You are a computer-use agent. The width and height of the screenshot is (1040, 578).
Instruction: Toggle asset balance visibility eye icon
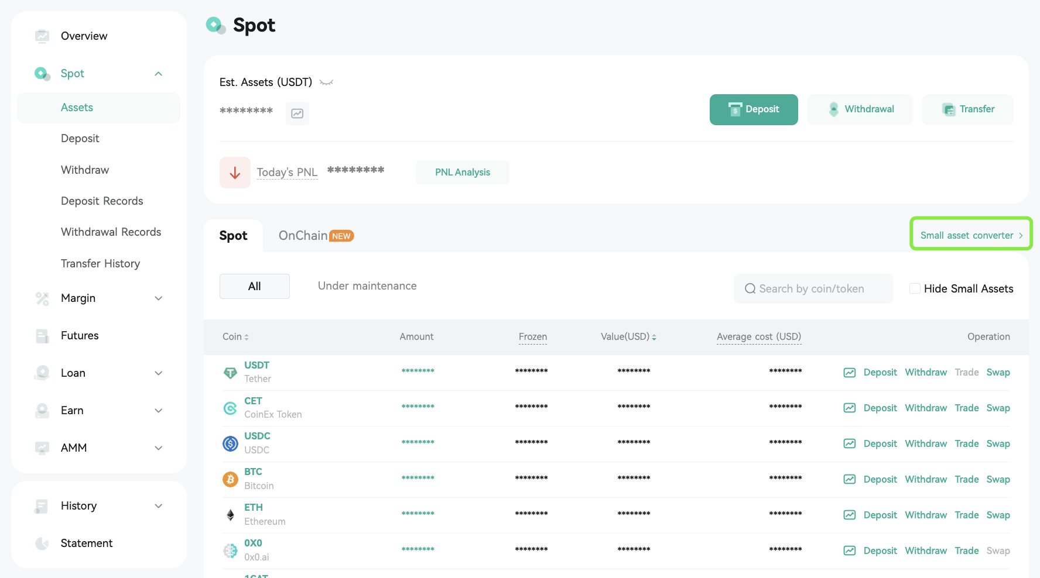(327, 82)
